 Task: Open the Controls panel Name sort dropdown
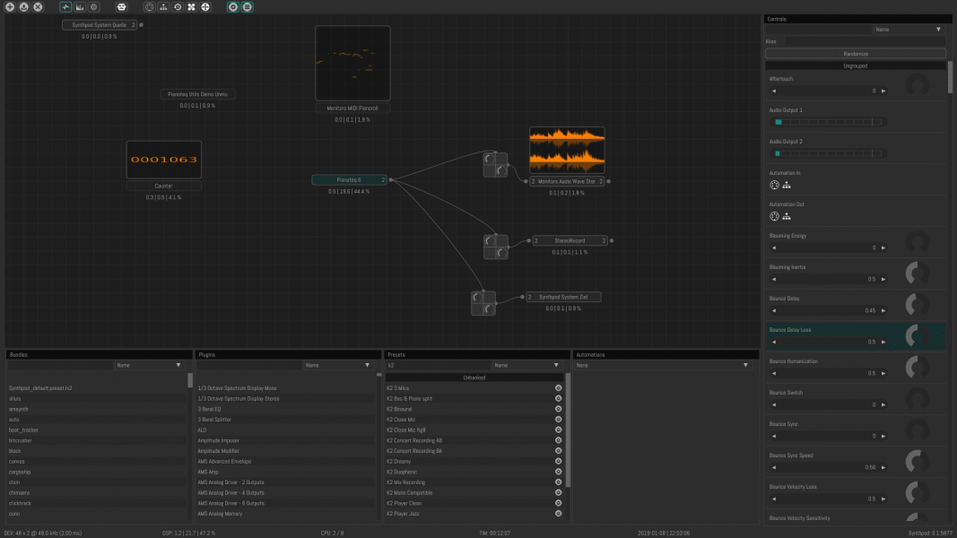(909, 30)
